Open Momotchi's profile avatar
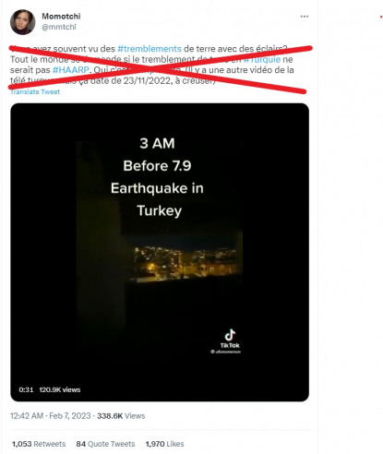 (x=22, y=22)
